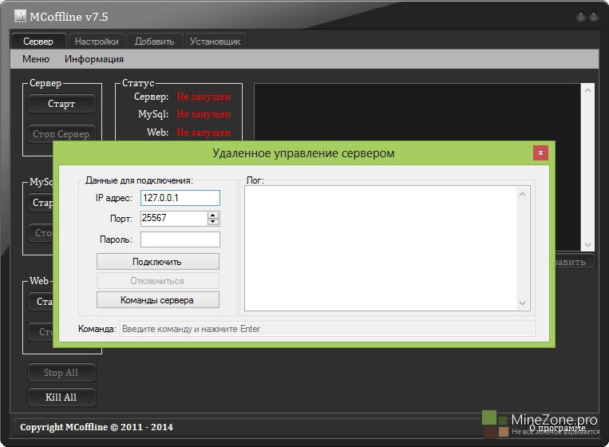Open the Настройки tab
This screenshot has width=609, height=447.
[97, 42]
